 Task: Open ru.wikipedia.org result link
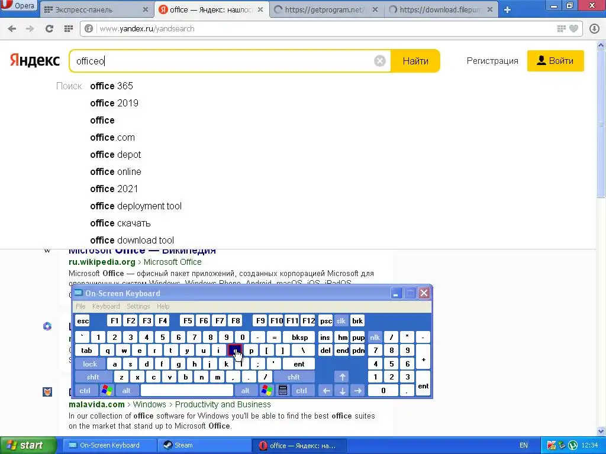[x=102, y=262]
